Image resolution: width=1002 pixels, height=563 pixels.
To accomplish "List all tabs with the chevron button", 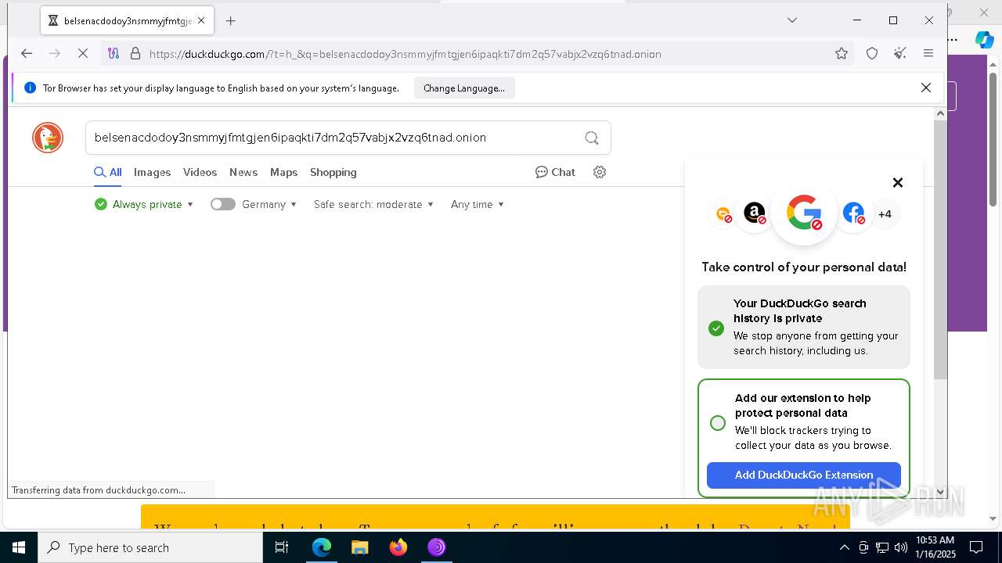I will click(792, 20).
